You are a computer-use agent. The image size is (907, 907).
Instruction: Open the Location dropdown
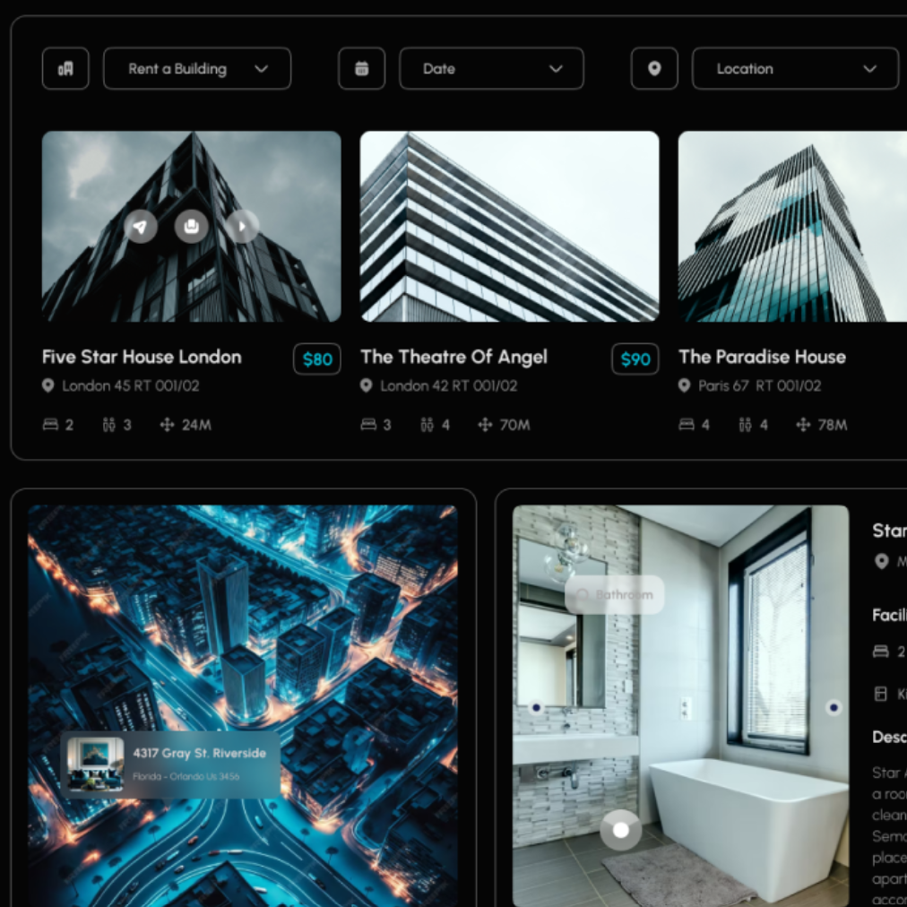tap(795, 68)
